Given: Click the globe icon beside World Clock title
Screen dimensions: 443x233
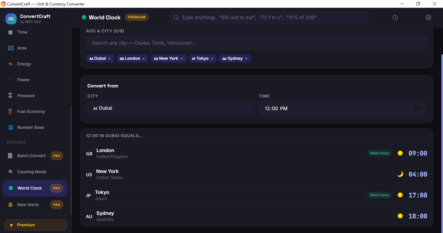Looking at the screenshot, I should [x=84, y=17].
